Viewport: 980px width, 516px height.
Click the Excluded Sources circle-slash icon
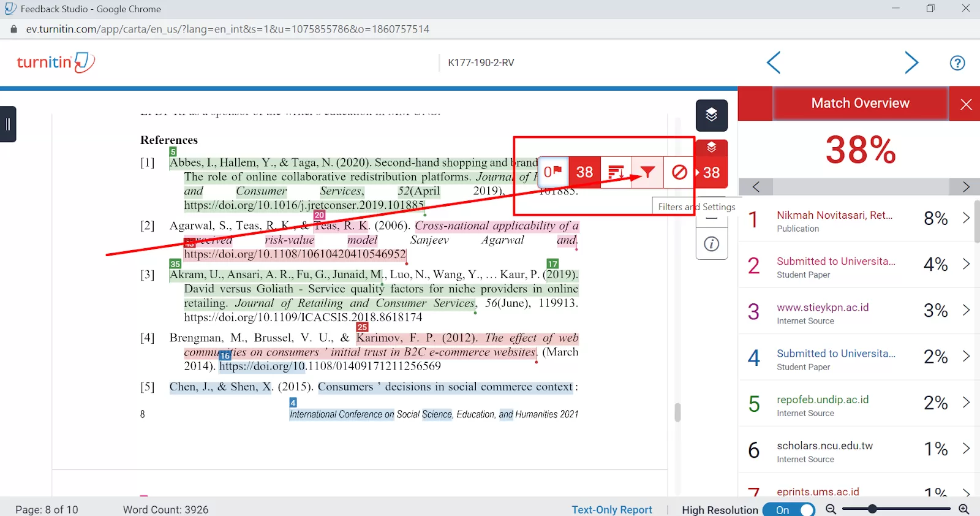(x=679, y=172)
